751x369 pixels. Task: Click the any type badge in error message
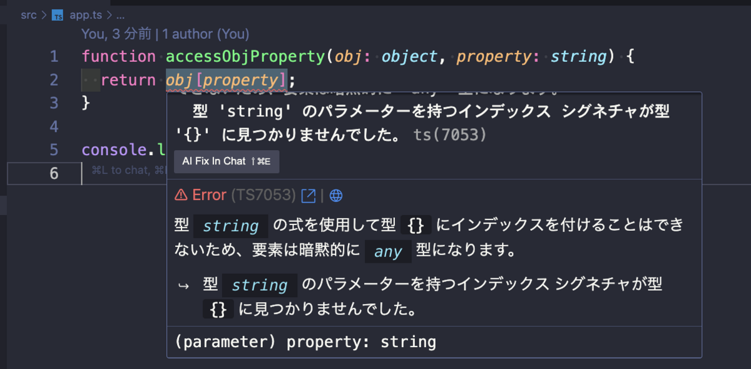point(388,251)
